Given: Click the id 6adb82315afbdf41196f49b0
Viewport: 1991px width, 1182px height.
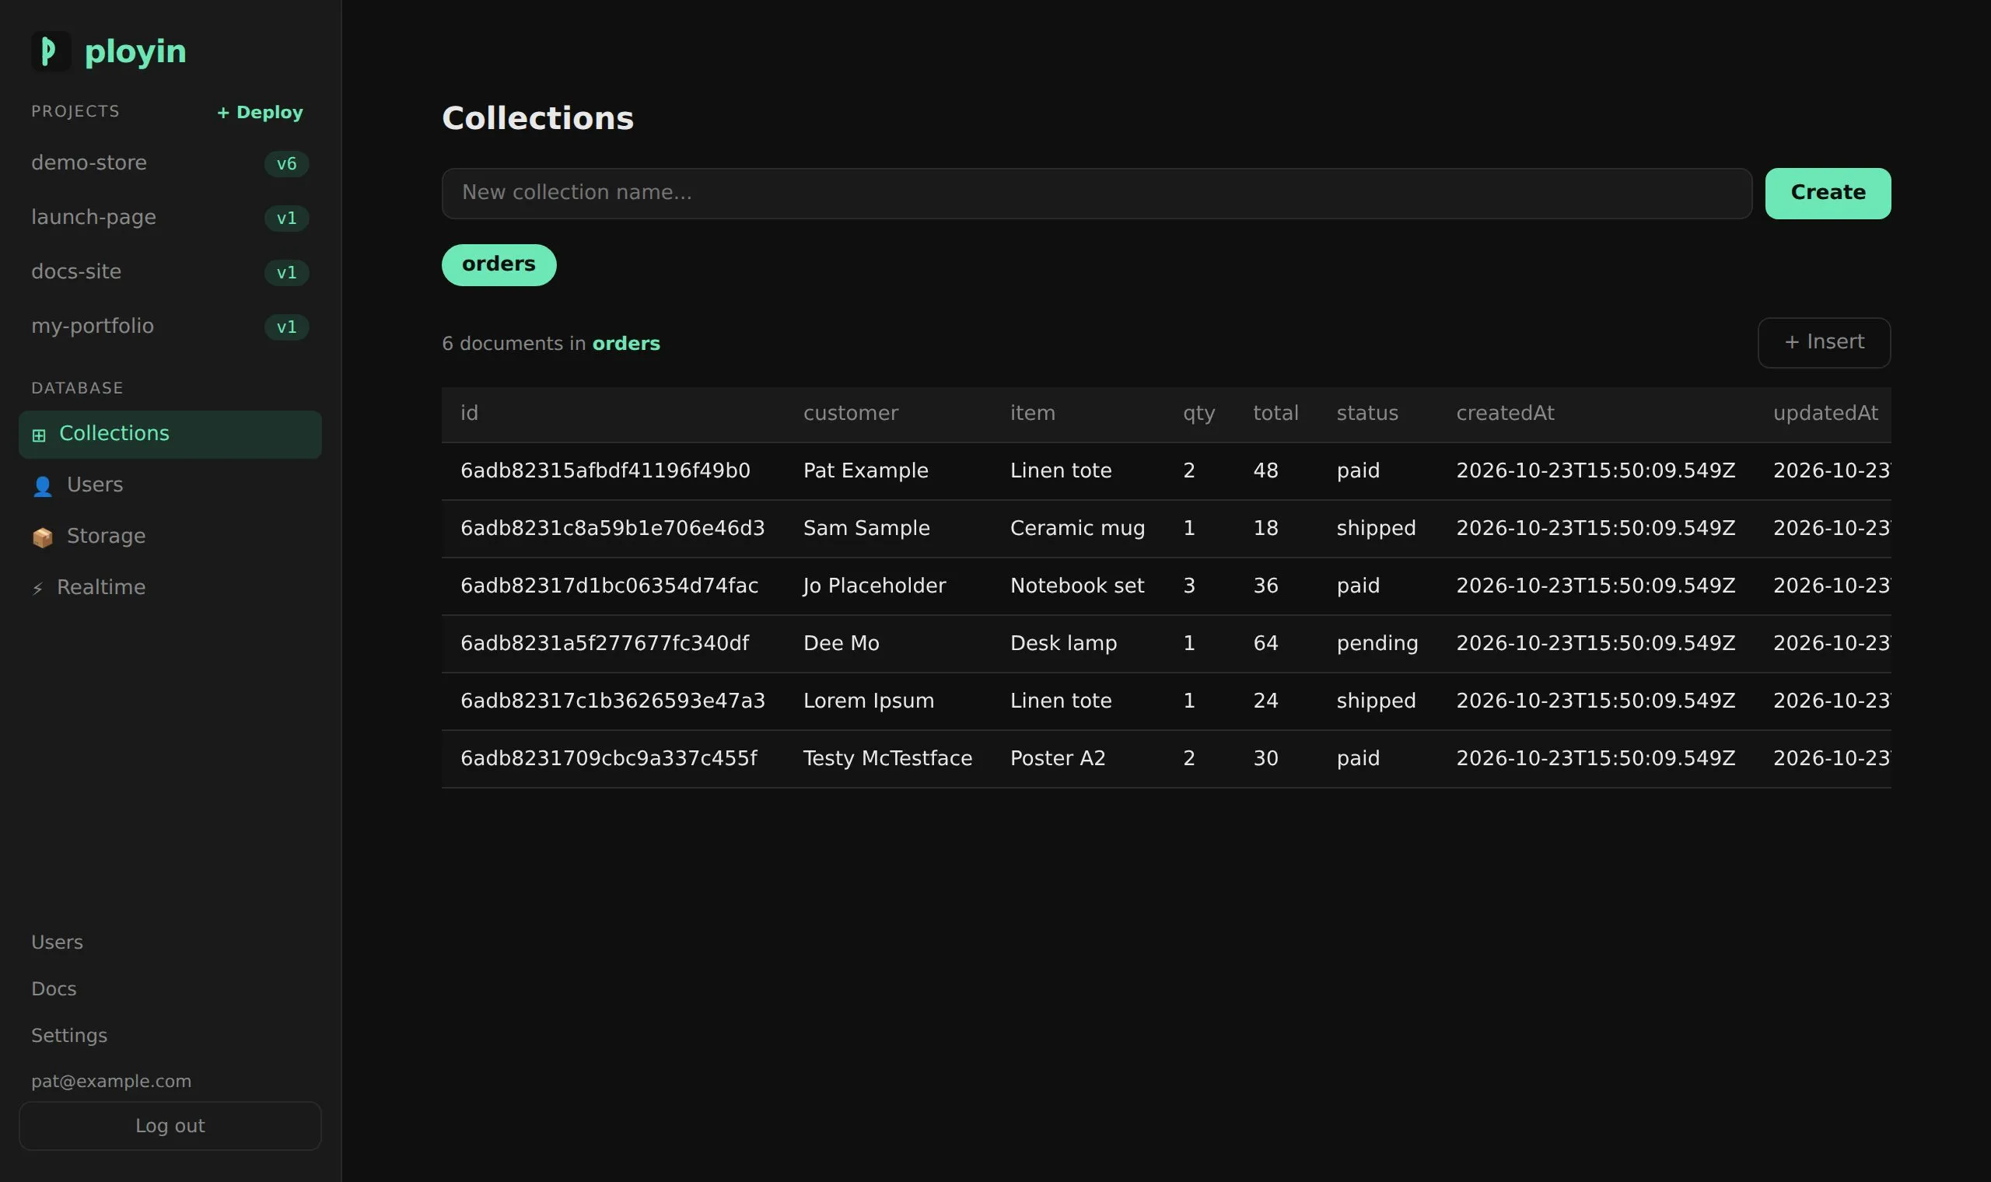Looking at the screenshot, I should tap(605, 470).
